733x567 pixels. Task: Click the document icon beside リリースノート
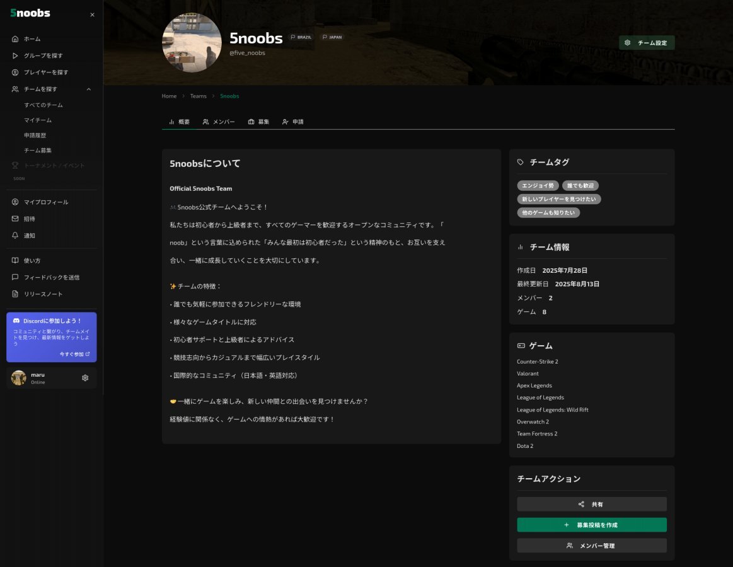point(15,294)
